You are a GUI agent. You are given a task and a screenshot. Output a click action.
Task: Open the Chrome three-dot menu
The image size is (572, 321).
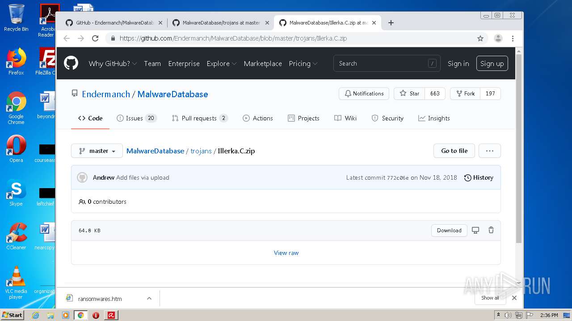click(513, 38)
